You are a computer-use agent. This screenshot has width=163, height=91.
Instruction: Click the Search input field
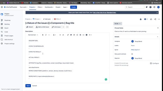pos(135,7)
